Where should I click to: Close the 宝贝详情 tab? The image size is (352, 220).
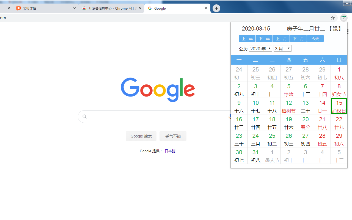[x=75, y=8]
